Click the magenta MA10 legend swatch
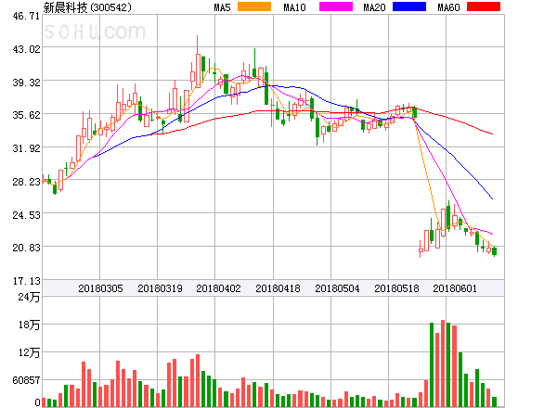Viewport: 557px width, 408px height. [x=336, y=6]
